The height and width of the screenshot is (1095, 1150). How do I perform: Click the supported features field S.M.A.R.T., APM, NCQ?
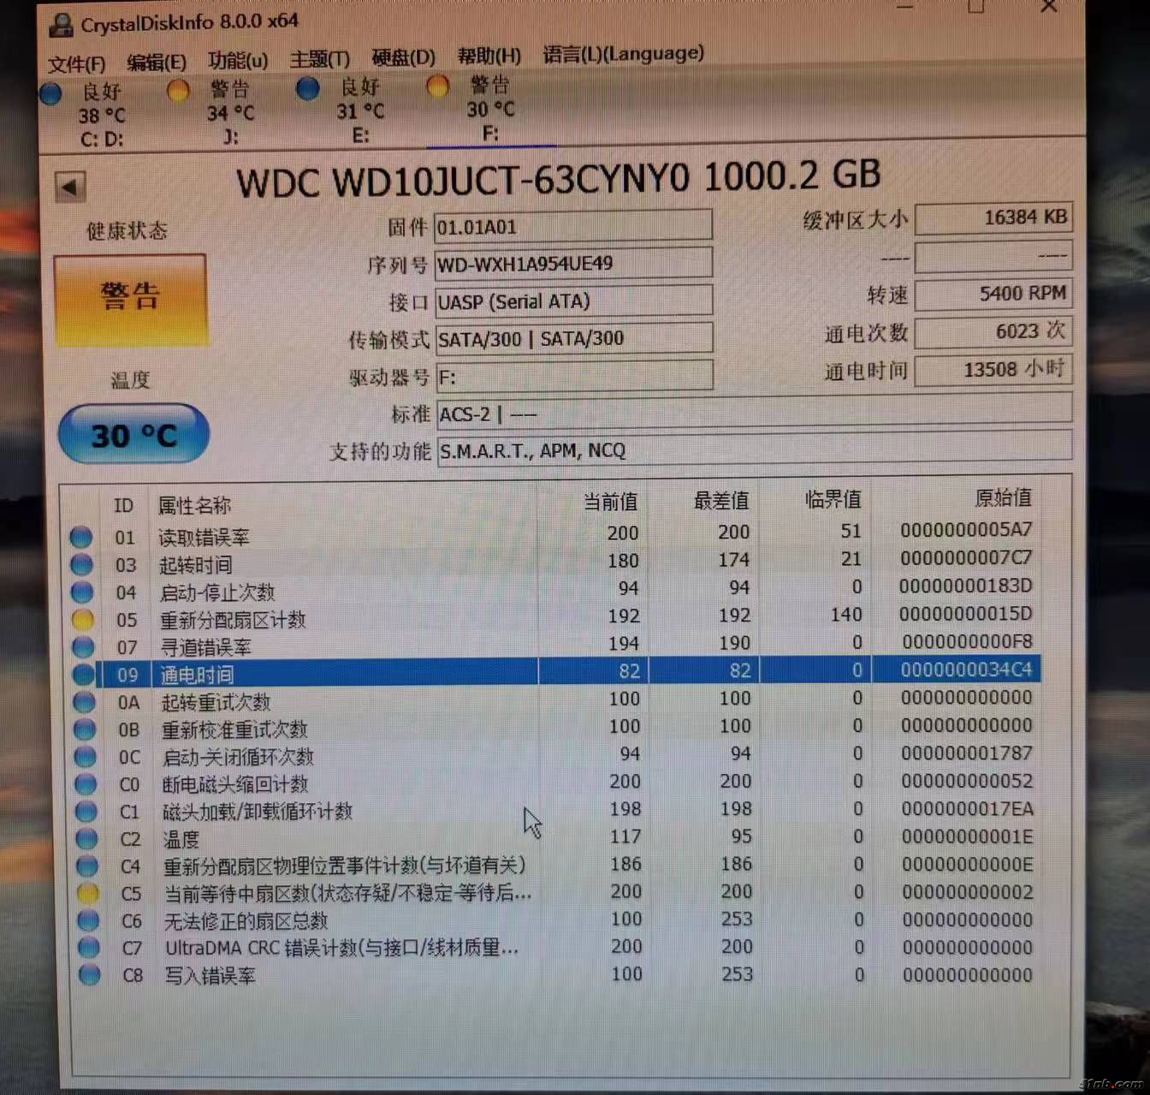click(755, 449)
